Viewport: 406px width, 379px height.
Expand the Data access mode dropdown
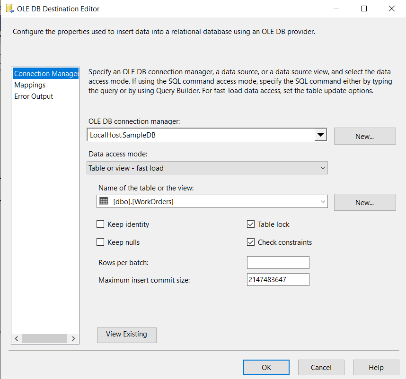(323, 168)
